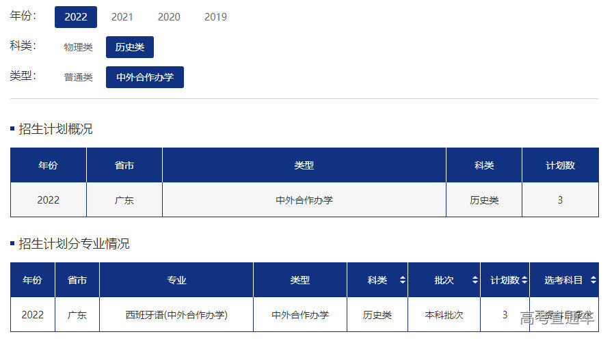Select 中外合作办学 type filter

[x=145, y=77]
